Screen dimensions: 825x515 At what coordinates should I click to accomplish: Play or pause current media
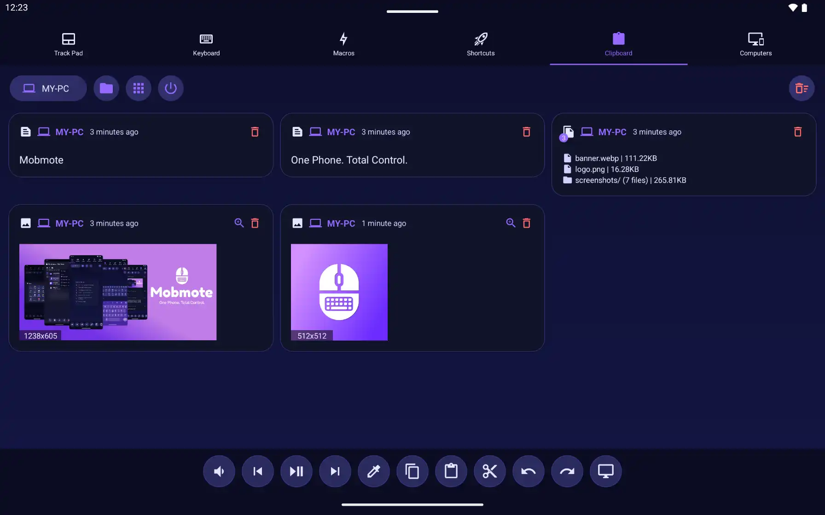point(296,471)
